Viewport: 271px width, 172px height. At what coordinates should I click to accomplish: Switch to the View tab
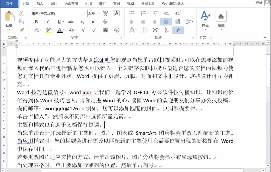tap(130, 3)
